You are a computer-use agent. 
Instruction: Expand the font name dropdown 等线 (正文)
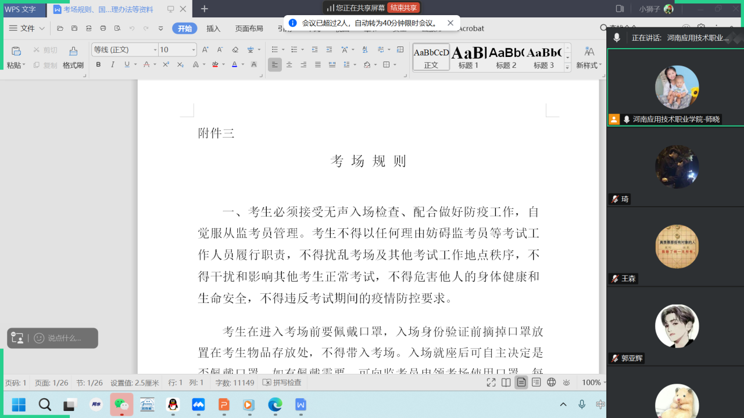coord(155,50)
